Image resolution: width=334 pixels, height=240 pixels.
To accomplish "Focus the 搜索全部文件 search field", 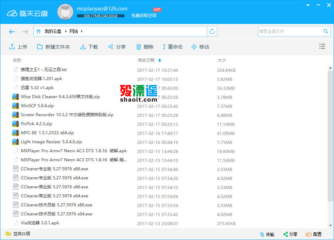I will point(290,31).
